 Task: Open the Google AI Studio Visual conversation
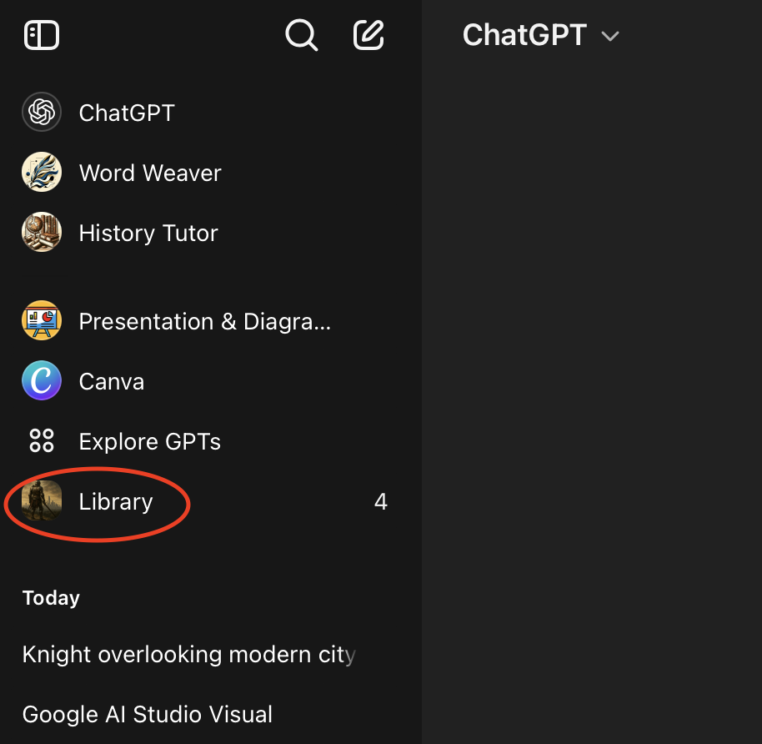pos(148,715)
